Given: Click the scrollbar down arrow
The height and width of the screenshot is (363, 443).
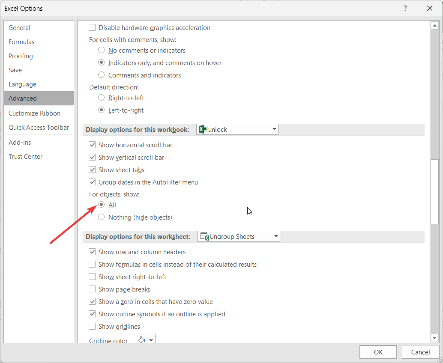Looking at the screenshot, I should pyautogui.click(x=434, y=338).
